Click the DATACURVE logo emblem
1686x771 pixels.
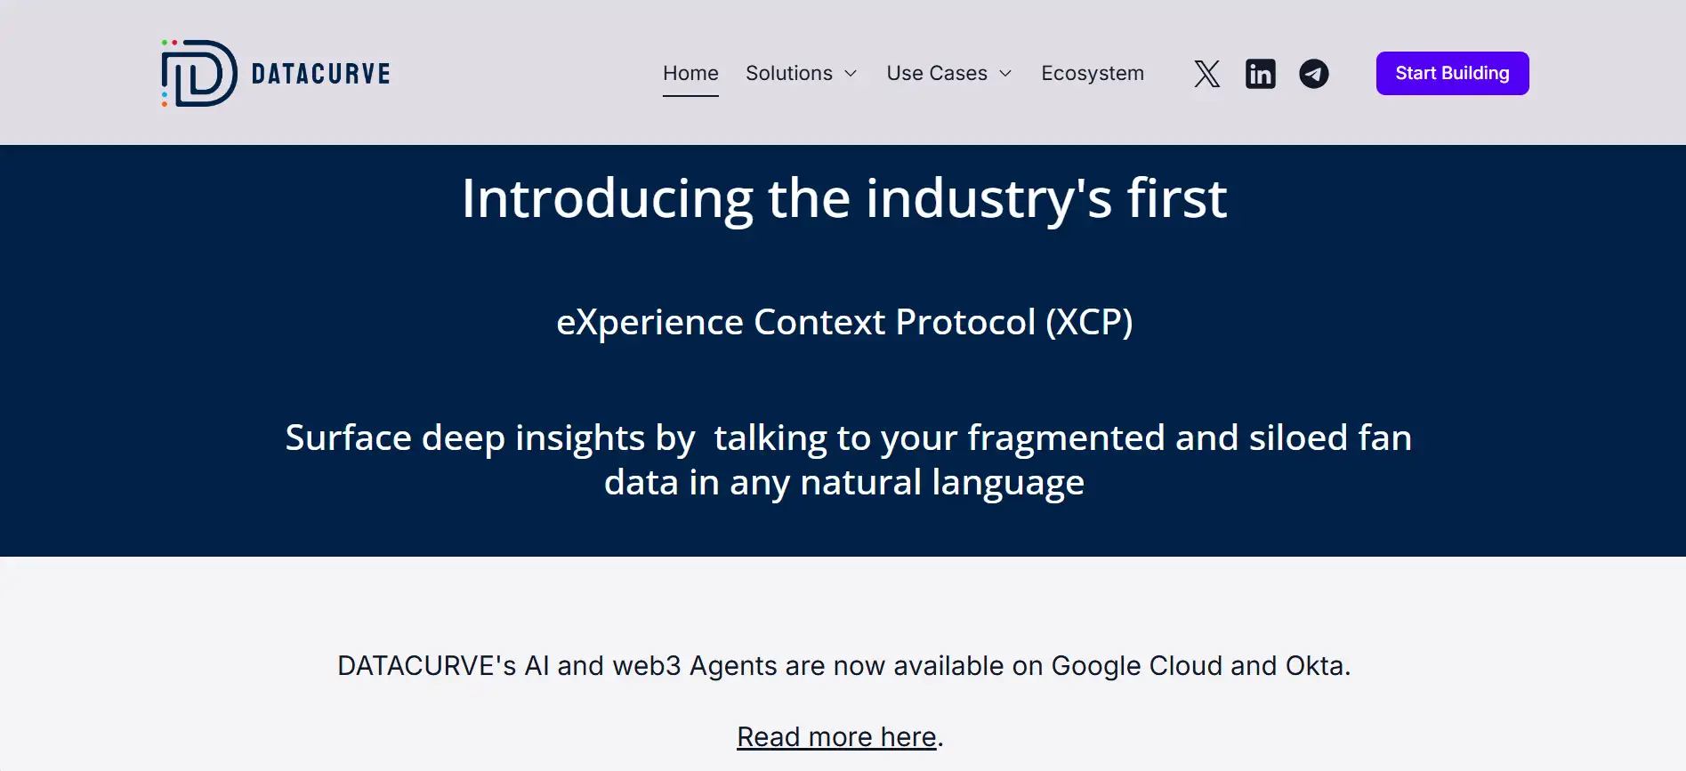tap(199, 73)
